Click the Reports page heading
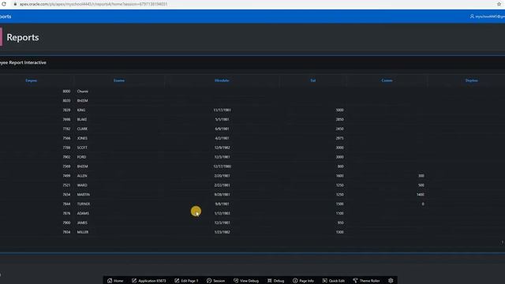The image size is (505, 284). pos(23,37)
